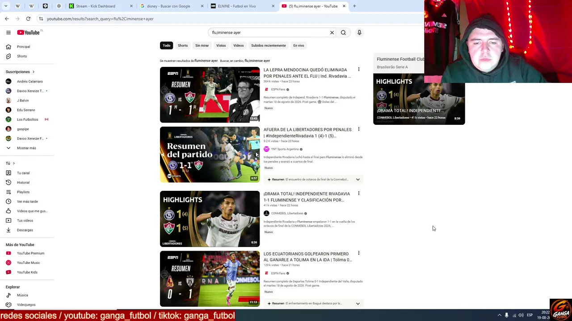Click the taskbar volume speaker icon
The height and width of the screenshot is (321, 572).
tap(521, 315)
